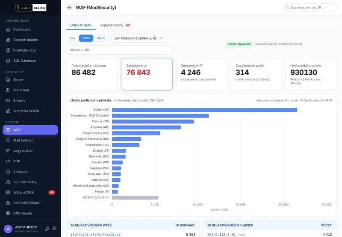The height and width of the screenshot is (237, 342).
Task: Click the search magnifier icon
Action: (287, 7)
